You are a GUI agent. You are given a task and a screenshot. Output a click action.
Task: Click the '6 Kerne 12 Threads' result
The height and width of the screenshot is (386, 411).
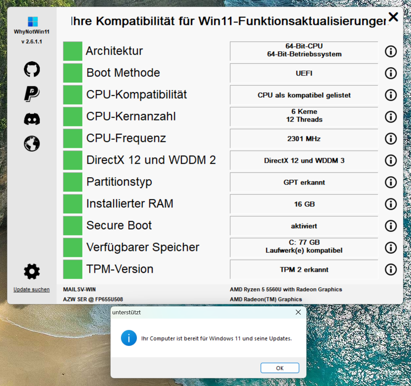304,117
